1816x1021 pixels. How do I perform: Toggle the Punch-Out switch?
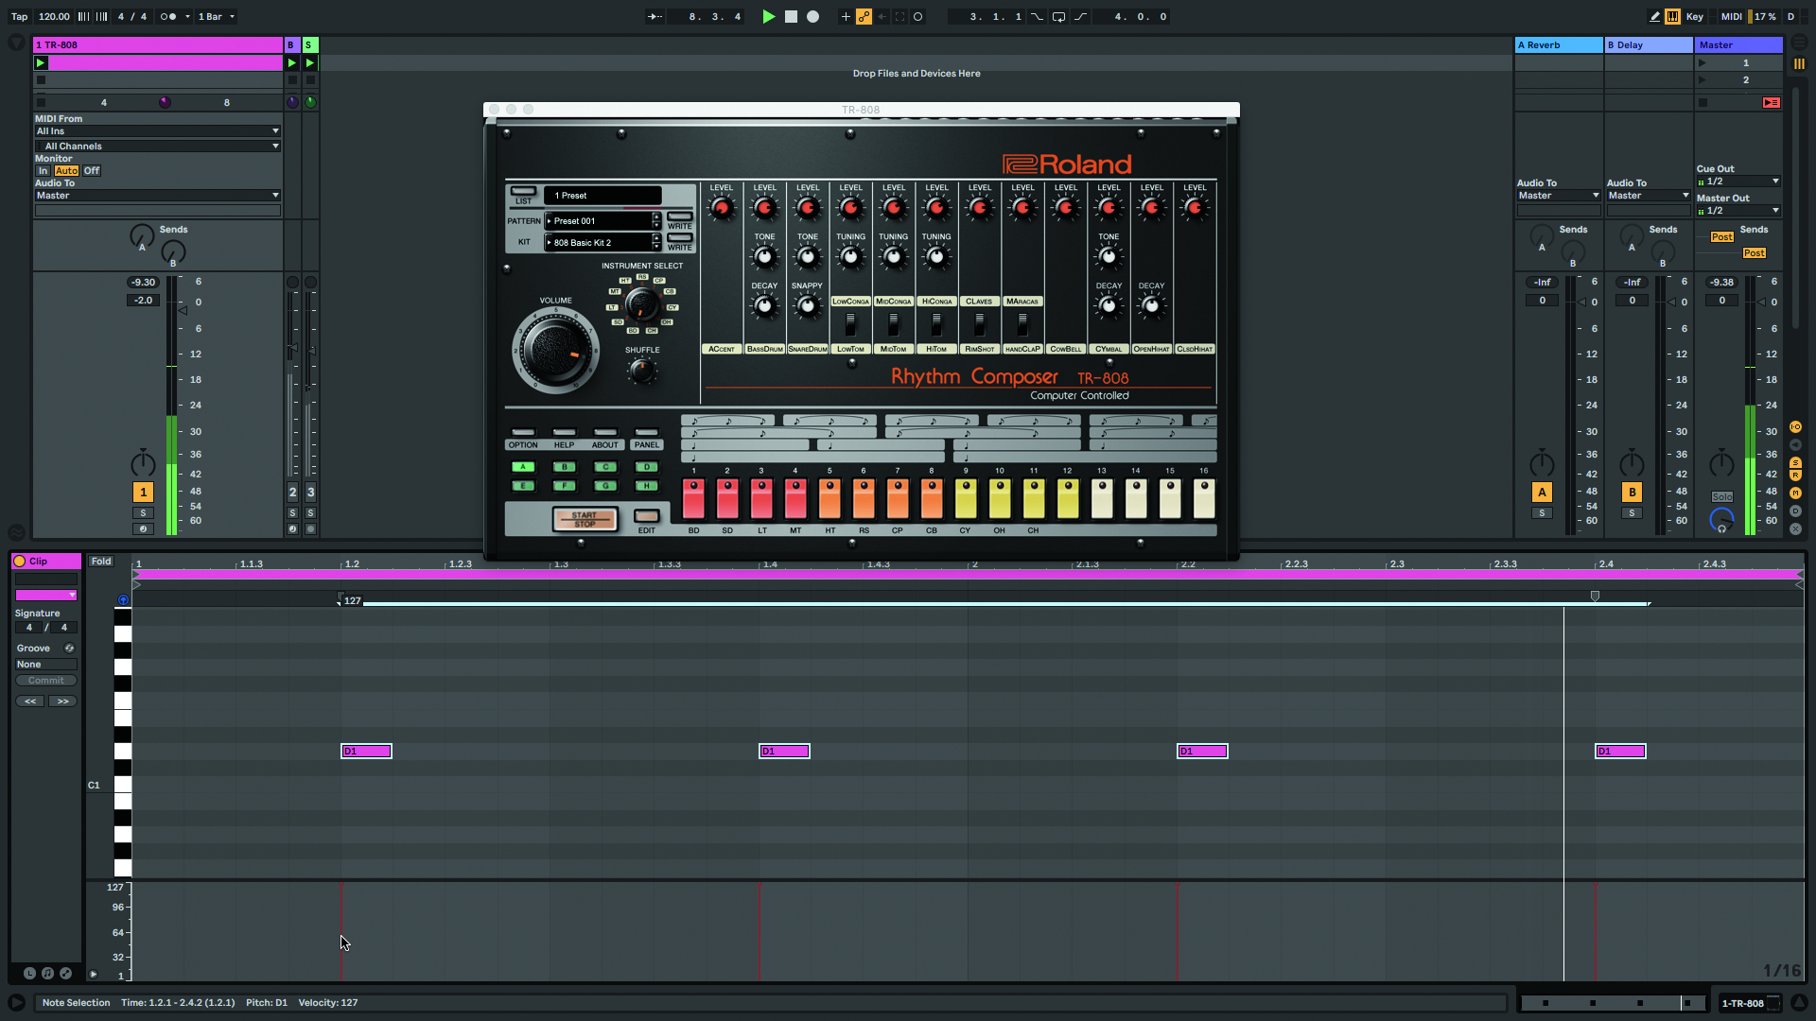click(1080, 16)
